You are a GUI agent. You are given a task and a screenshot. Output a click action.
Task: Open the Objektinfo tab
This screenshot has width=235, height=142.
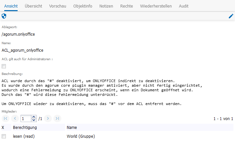83,6
